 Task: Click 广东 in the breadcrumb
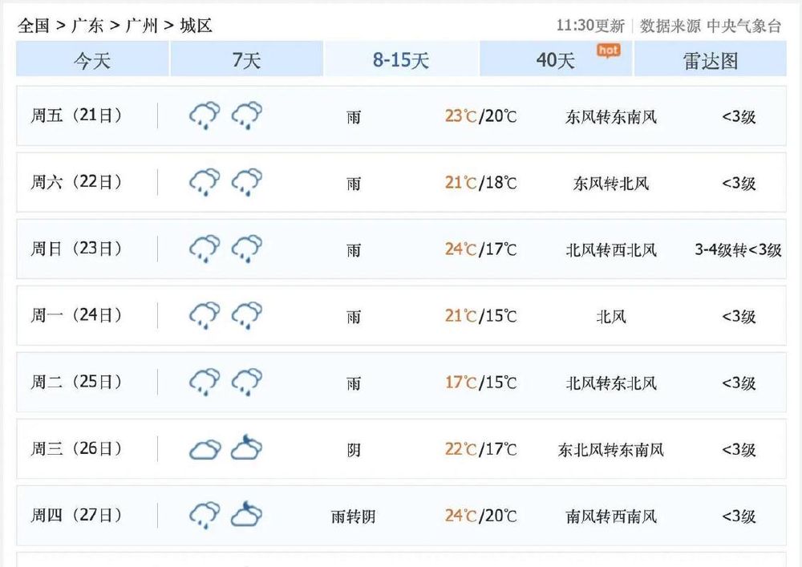(x=87, y=25)
